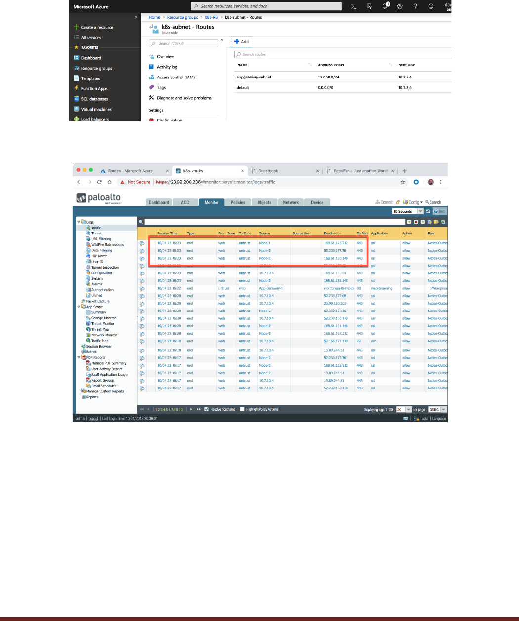Apply the log filter green arrow icon

pyautogui.click(x=409, y=222)
